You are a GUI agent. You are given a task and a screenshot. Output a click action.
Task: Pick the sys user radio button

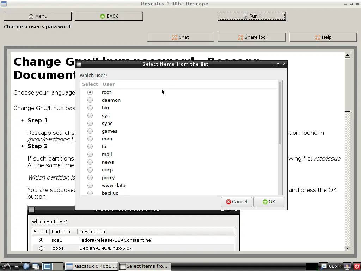click(x=90, y=115)
